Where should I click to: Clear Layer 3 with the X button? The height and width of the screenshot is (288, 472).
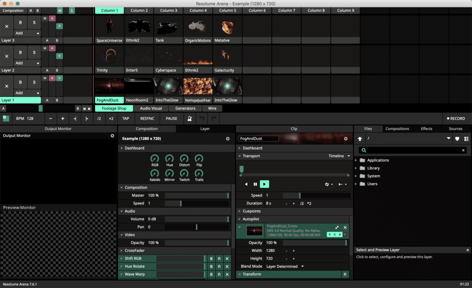(6, 26)
